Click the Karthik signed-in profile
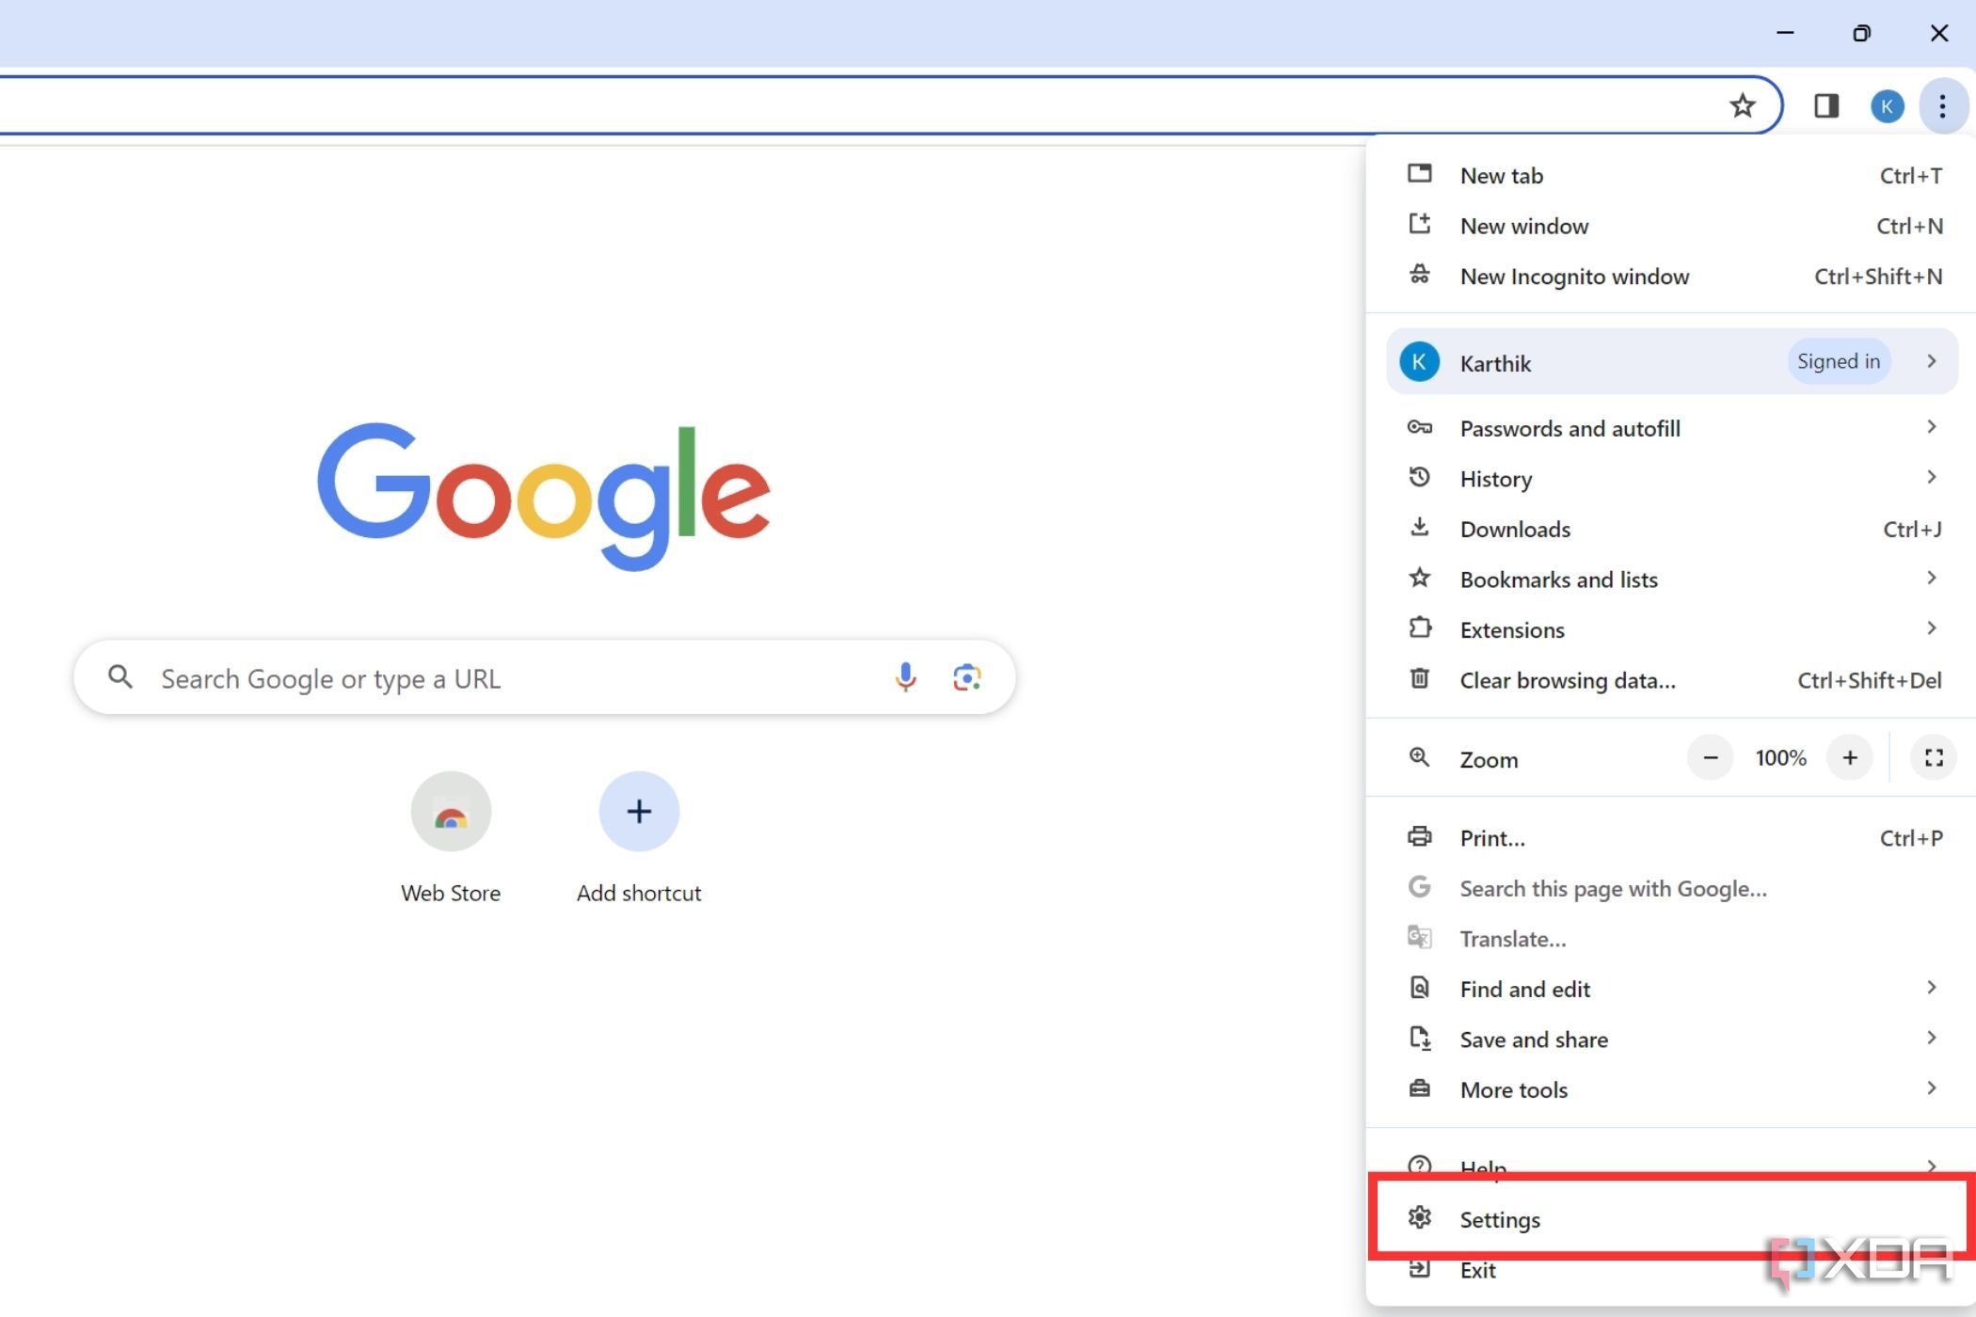This screenshot has height=1317, width=1976. 1672,361
